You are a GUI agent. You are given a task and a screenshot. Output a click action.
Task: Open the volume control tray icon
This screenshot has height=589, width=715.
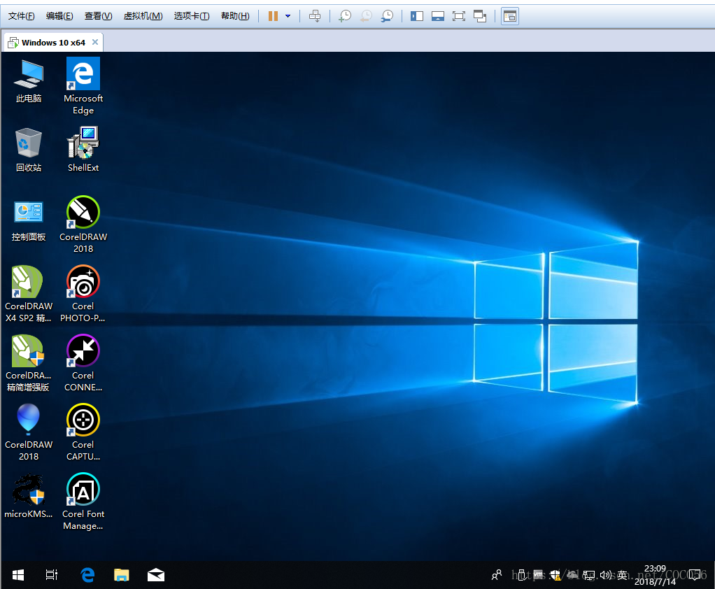point(606,575)
